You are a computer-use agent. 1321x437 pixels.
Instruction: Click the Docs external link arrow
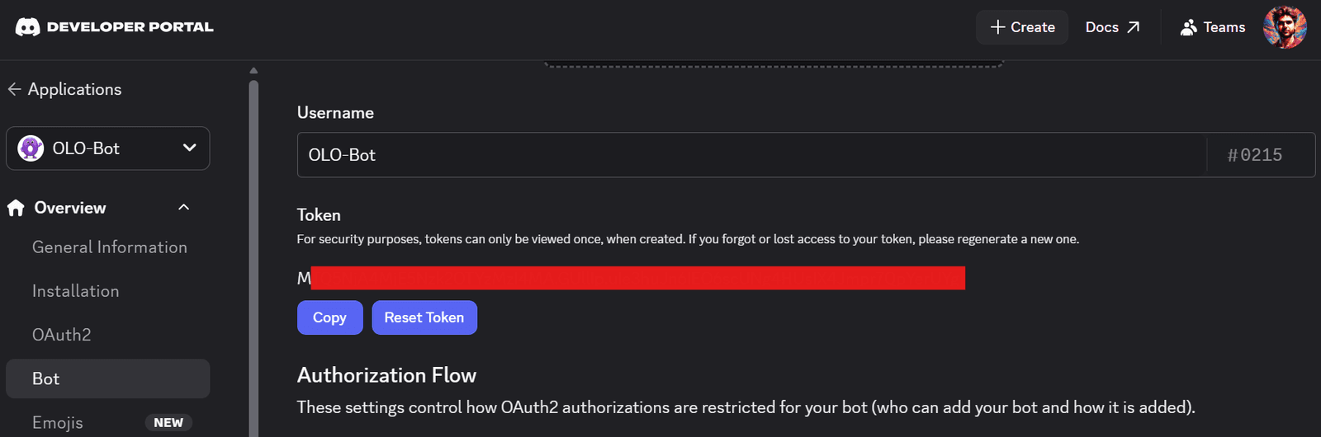(x=1134, y=27)
